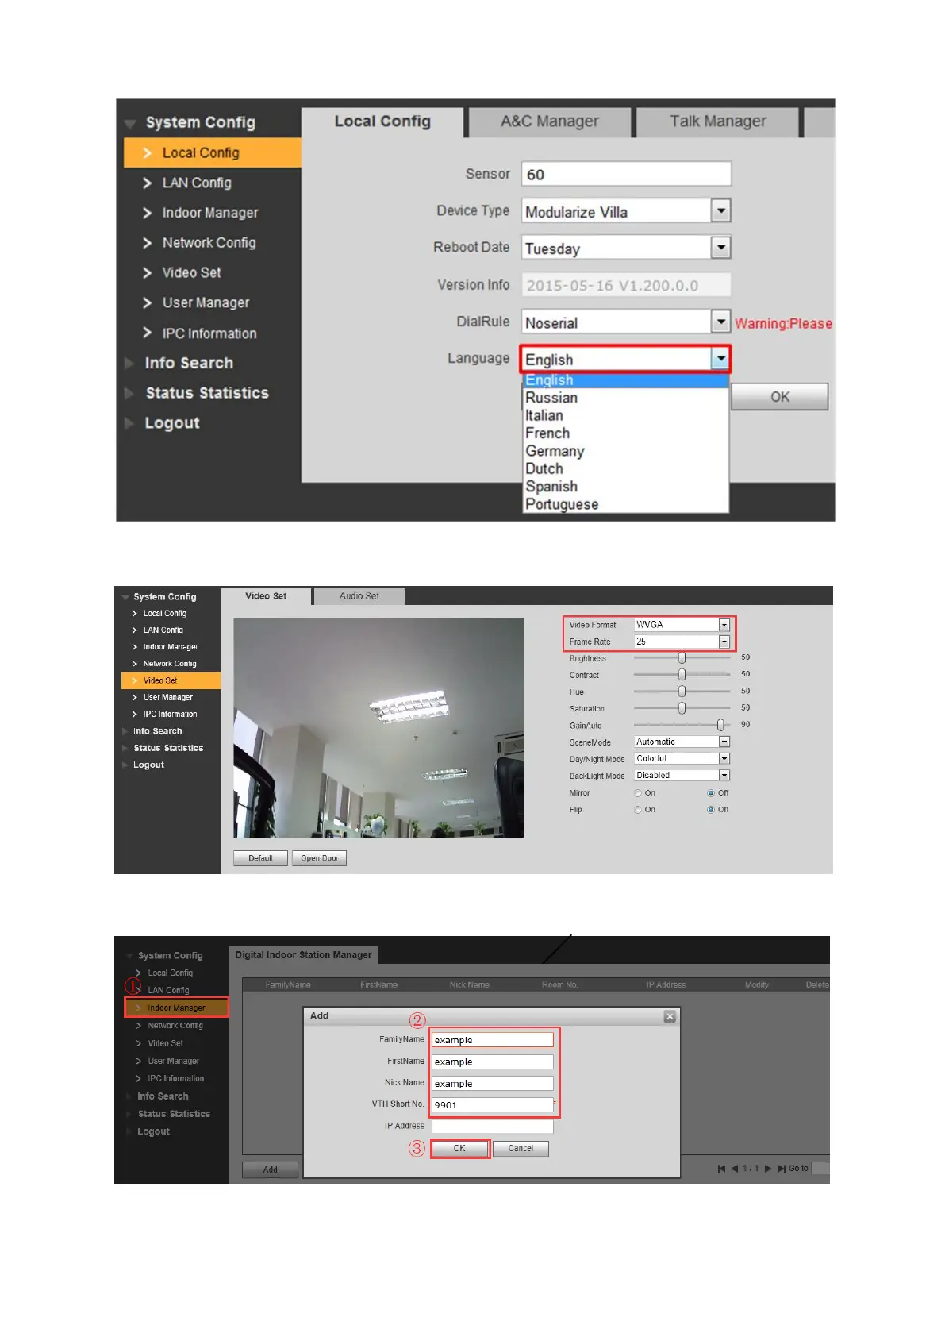Click the Nick Name input field

[492, 1084]
